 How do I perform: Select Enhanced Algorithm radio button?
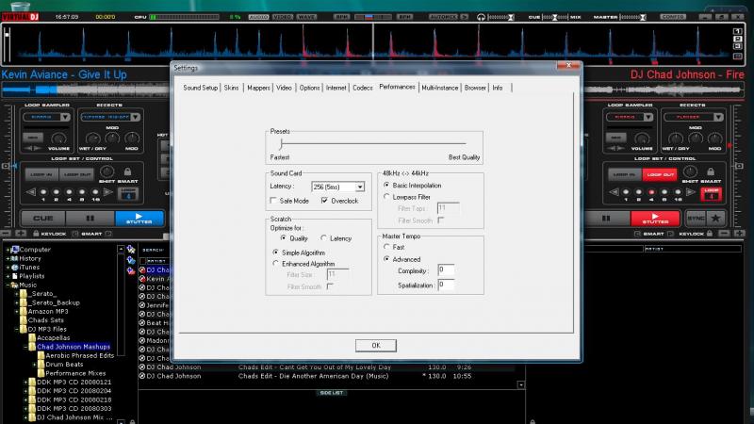click(275, 264)
